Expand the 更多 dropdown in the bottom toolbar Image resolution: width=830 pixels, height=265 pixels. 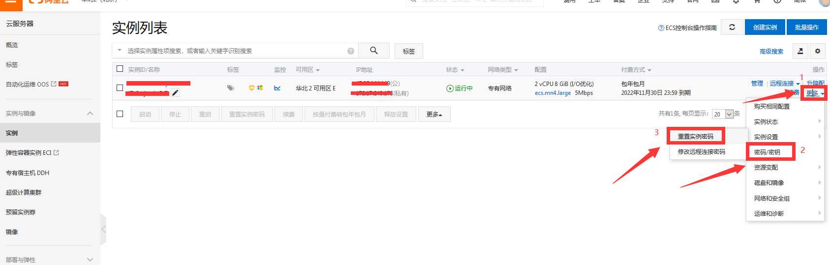pyautogui.click(x=434, y=115)
